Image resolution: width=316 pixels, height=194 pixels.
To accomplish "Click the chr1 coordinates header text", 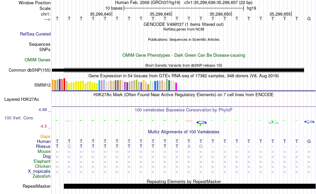I will [218, 3].
